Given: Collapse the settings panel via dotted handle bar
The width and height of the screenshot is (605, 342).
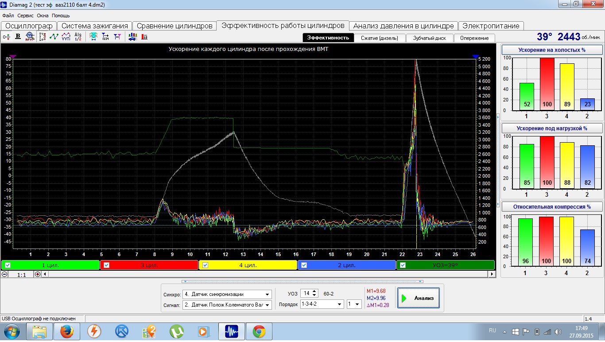Looking at the screenshot, I should tap(302, 281).
